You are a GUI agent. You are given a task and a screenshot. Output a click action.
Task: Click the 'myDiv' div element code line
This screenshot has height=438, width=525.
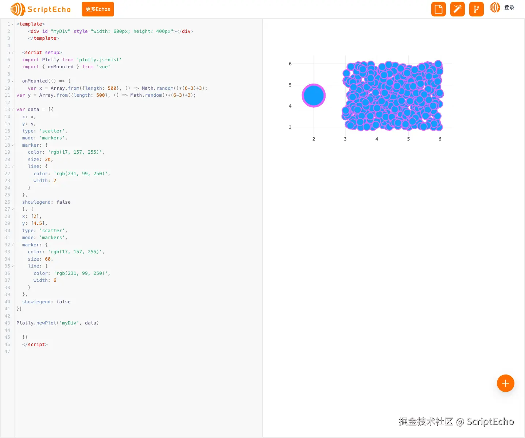tap(110, 31)
